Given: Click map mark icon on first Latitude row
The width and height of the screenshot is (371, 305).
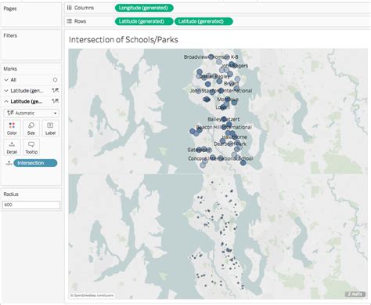Looking at the screenshot, I should [55, 90].
